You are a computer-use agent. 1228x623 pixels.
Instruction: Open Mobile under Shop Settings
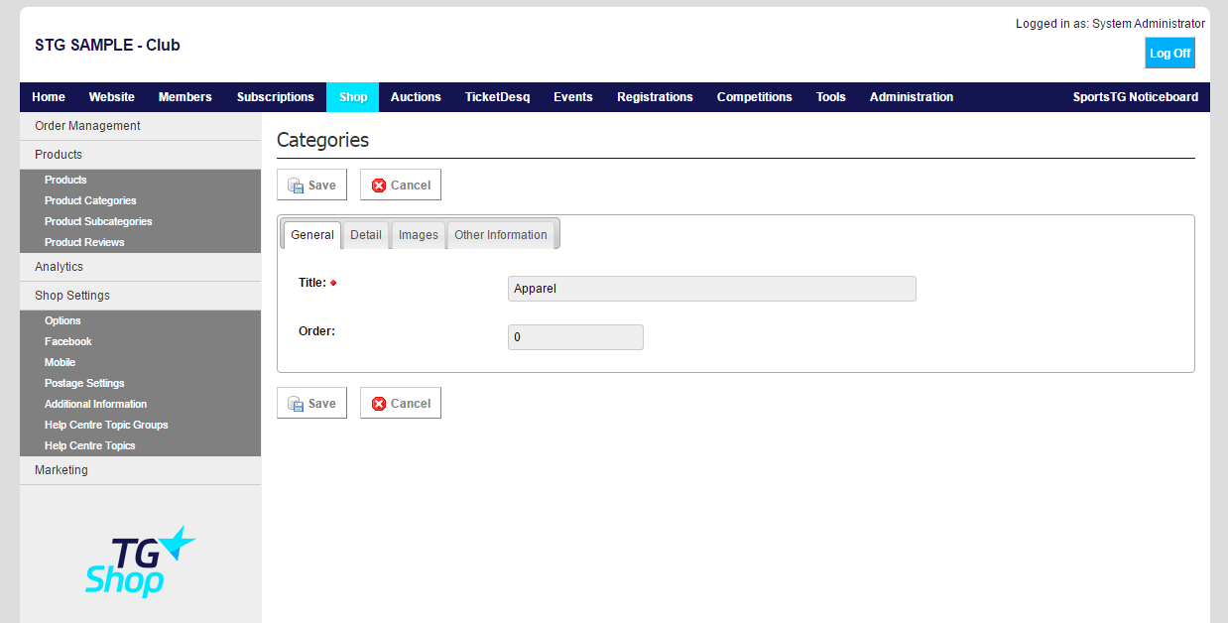[x=60, y=362]
